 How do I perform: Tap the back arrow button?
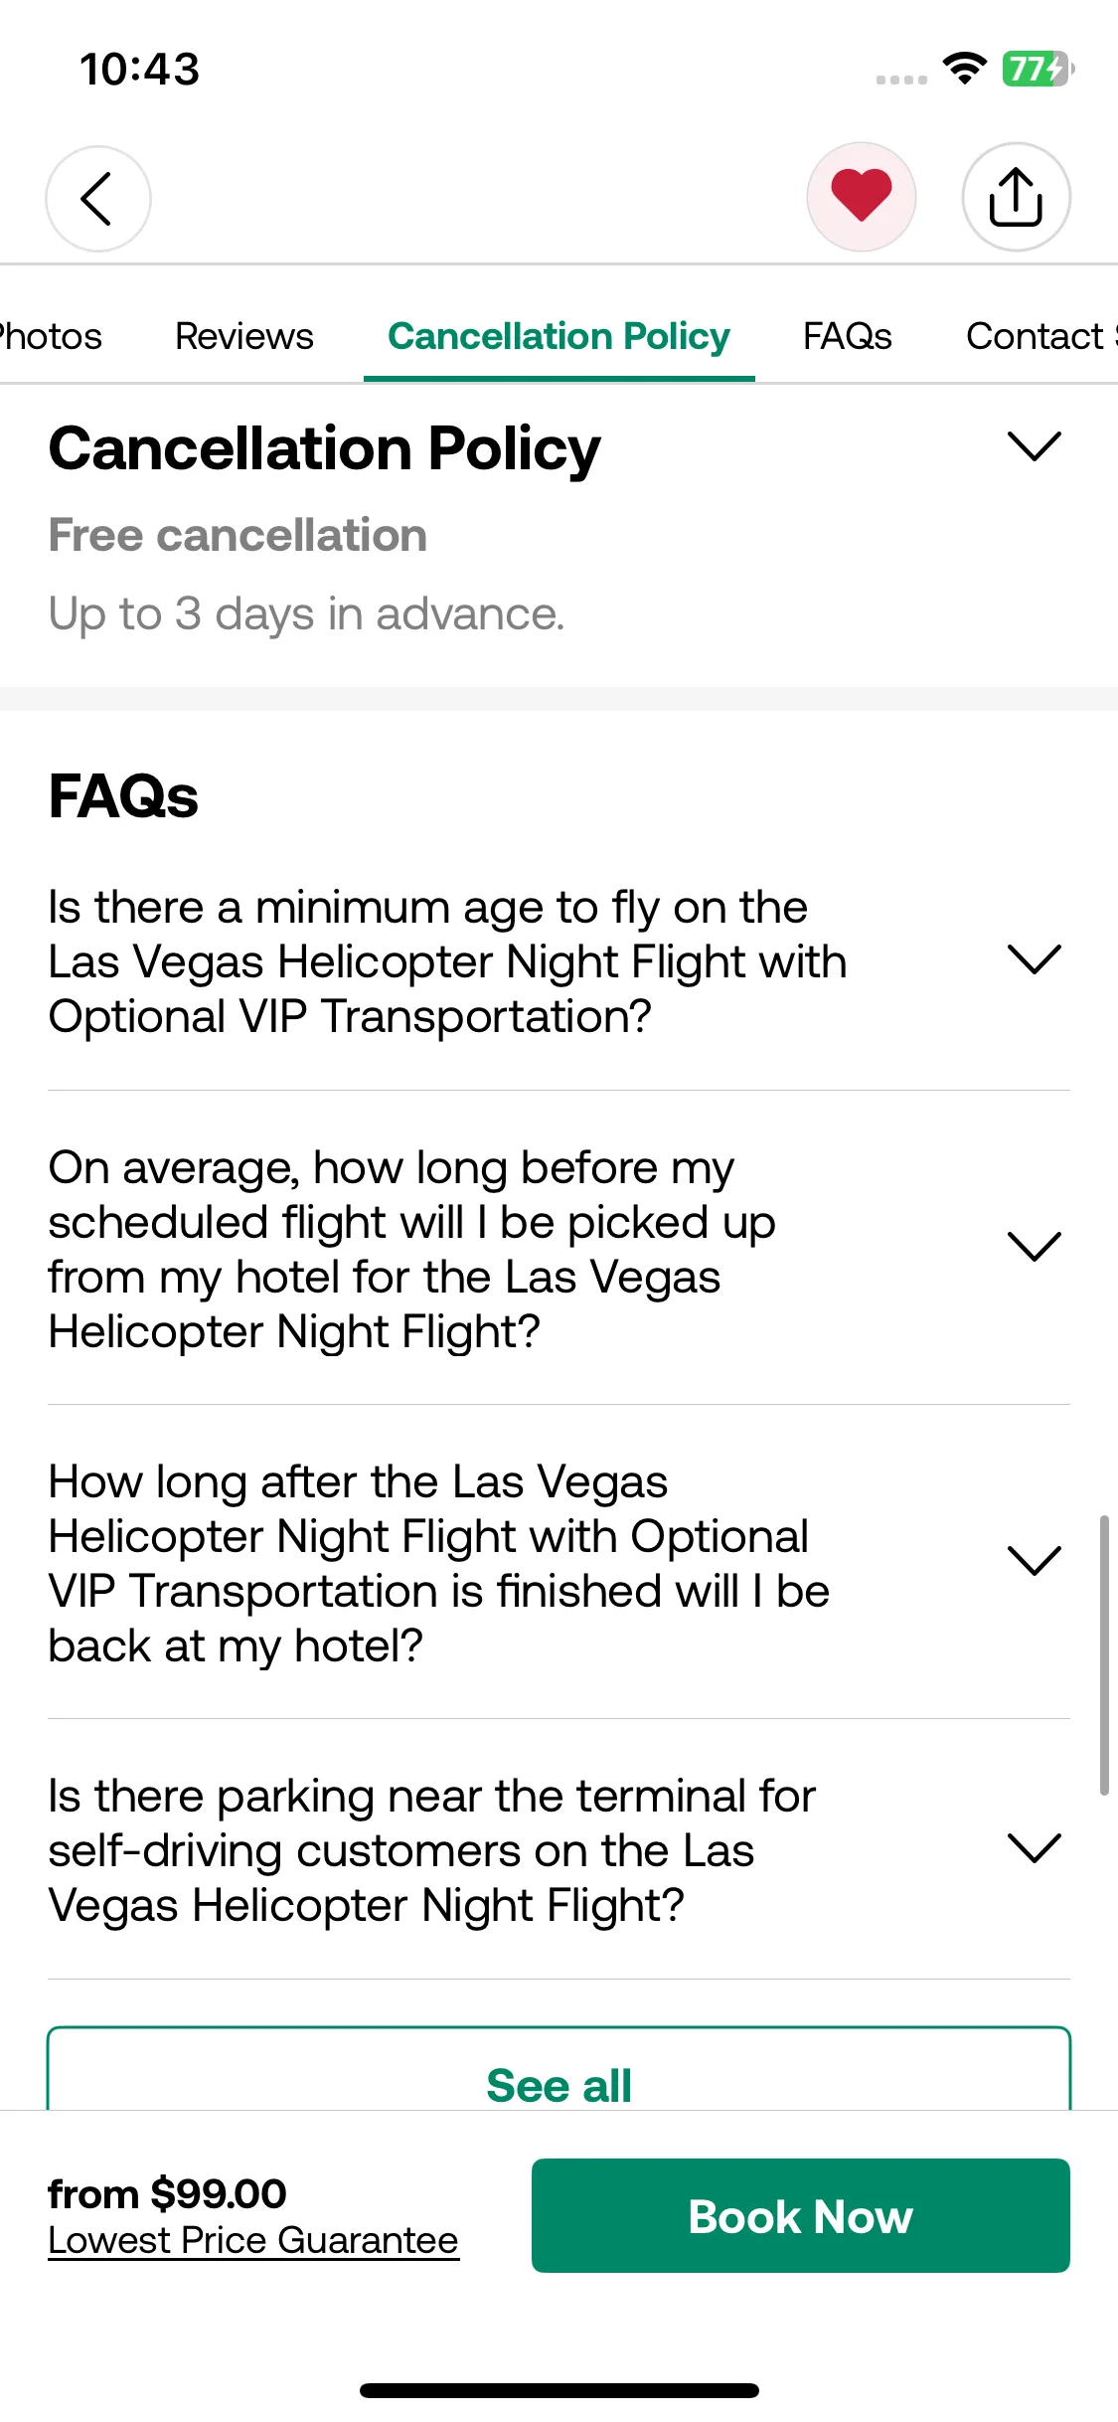point(98,198)
